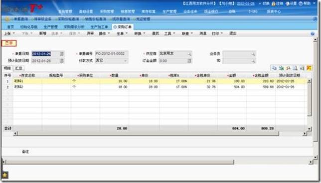The height and width of the screenshot is (183, 321).
Task: Open calendar picker beside 单据日期 field
Action: (x=62, y=54)
